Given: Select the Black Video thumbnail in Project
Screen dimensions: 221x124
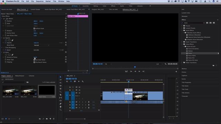Looking at the screenshot, I should 47,90.
